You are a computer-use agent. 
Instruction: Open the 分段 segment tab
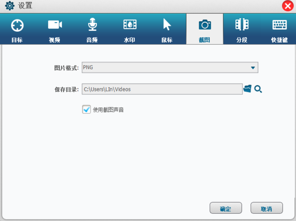point(242,29)
